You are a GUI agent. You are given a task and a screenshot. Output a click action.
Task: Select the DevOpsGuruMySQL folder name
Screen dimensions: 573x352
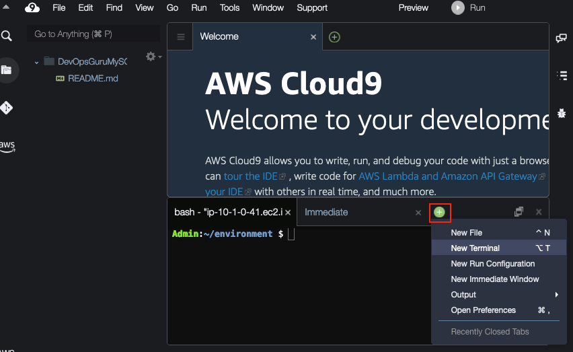(x=92, y=61)
